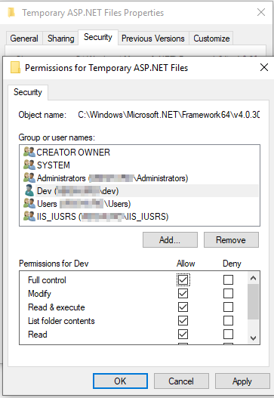Screen dimensions: 274x398
Task: Click the SYSTEM group icon
Action: pos(29,165)
